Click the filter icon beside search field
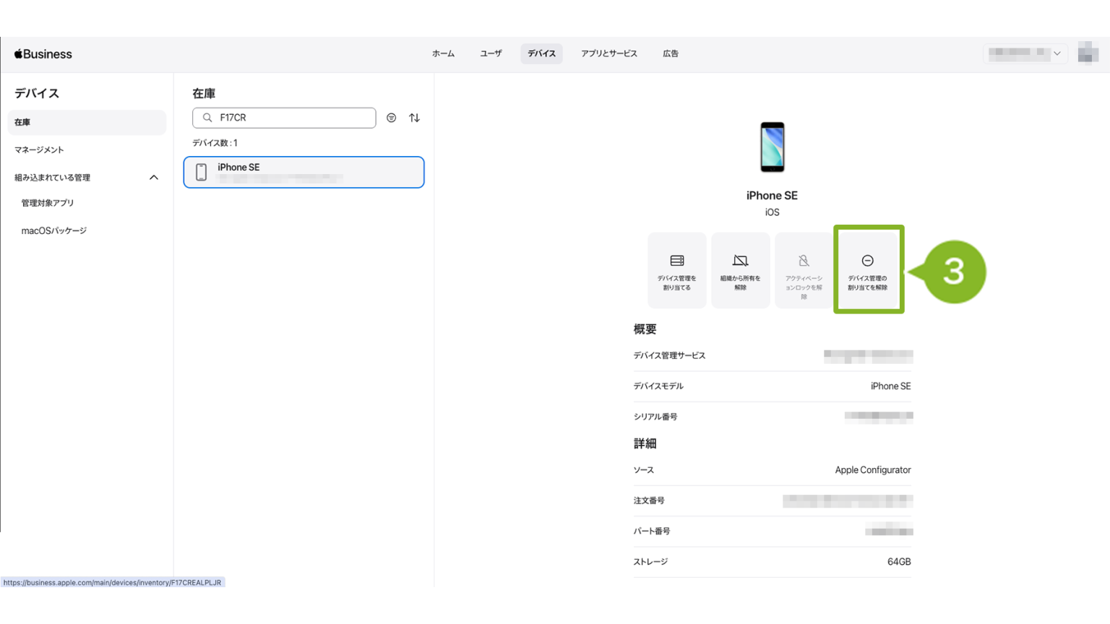Viewport: 1110px width, 624px height. tap(391, 118)
